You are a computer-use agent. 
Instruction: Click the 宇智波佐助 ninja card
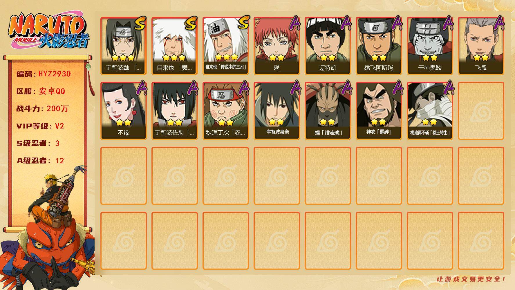(x=175, y=111)
